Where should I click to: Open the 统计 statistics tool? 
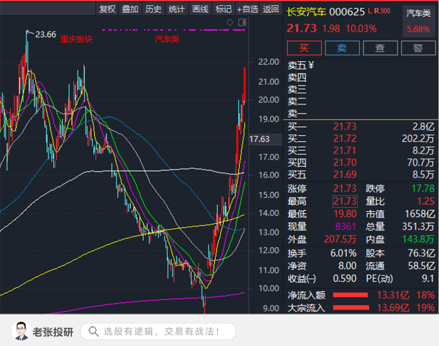click(177, 9)
